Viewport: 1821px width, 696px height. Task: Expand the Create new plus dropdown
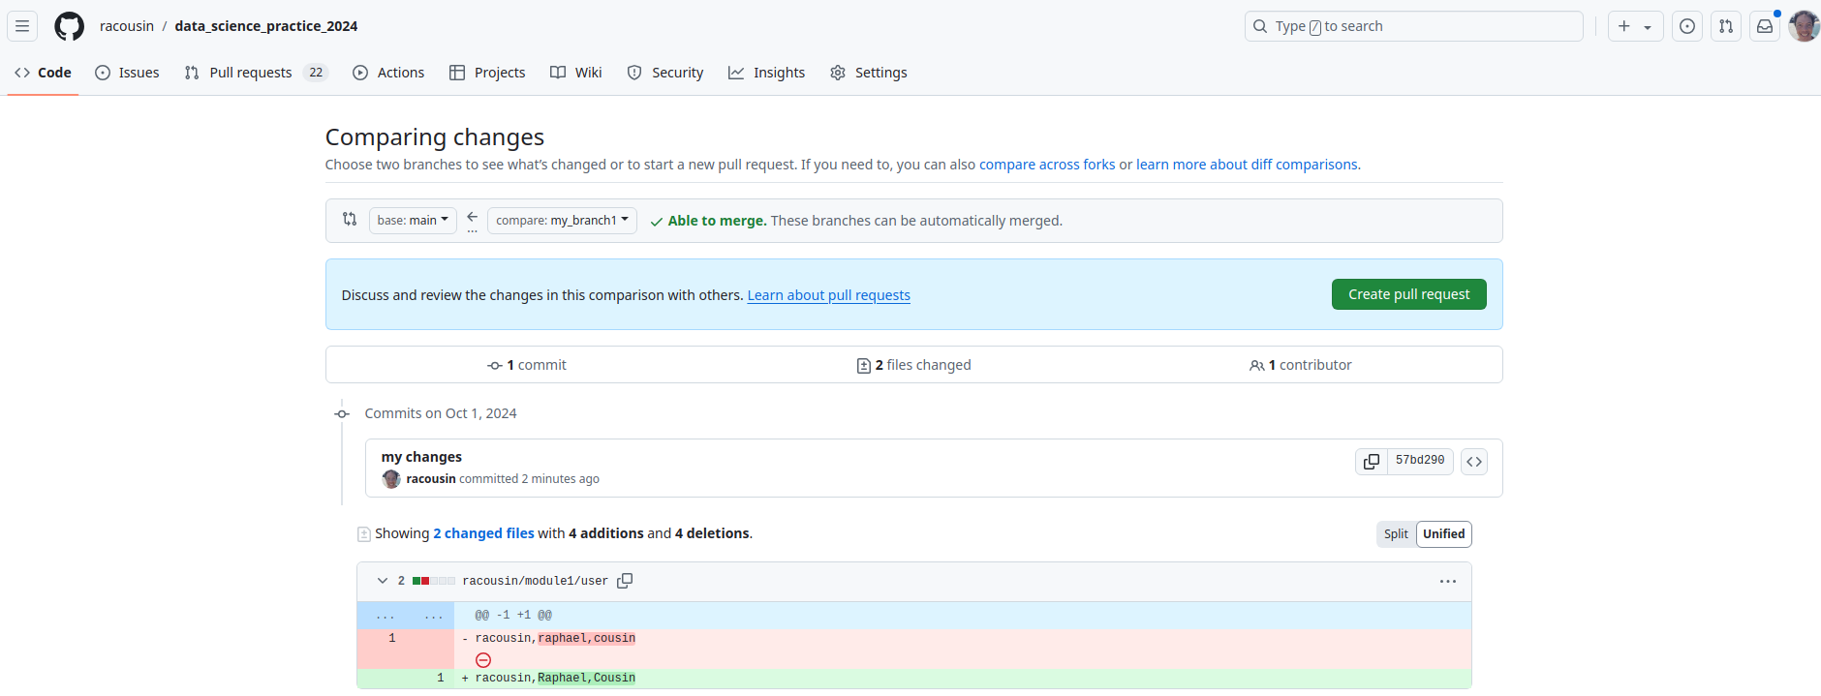click(x=1635, y=26)
